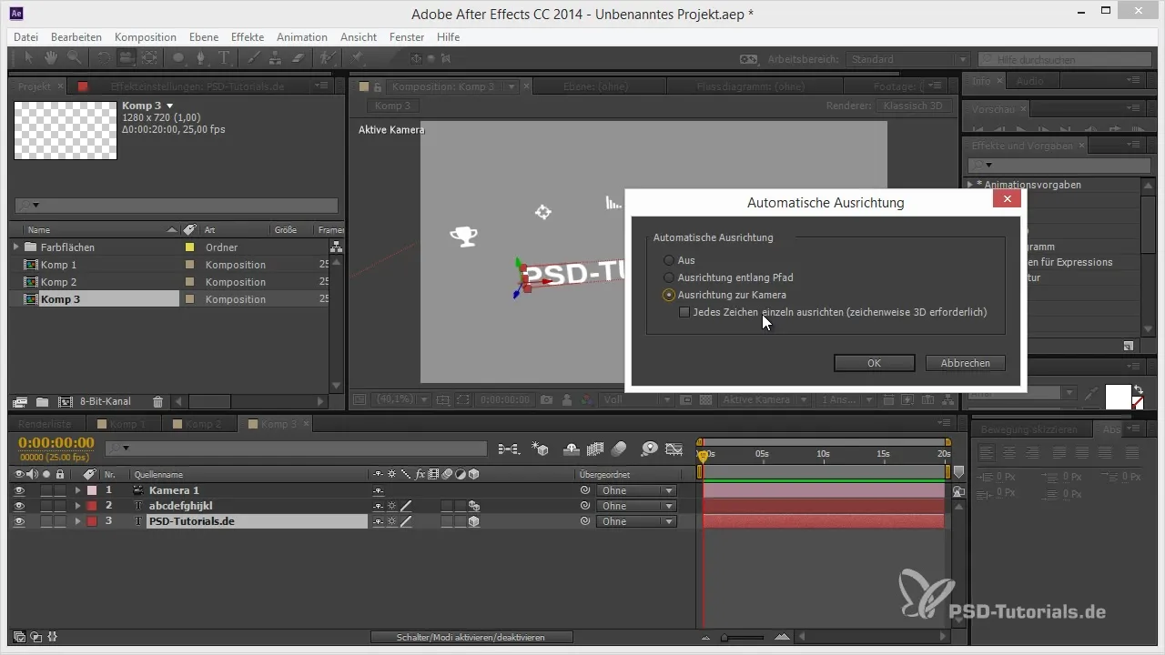
Task: Open parent dropdown for Kamera 1
Action: click(x=636, y=490)
